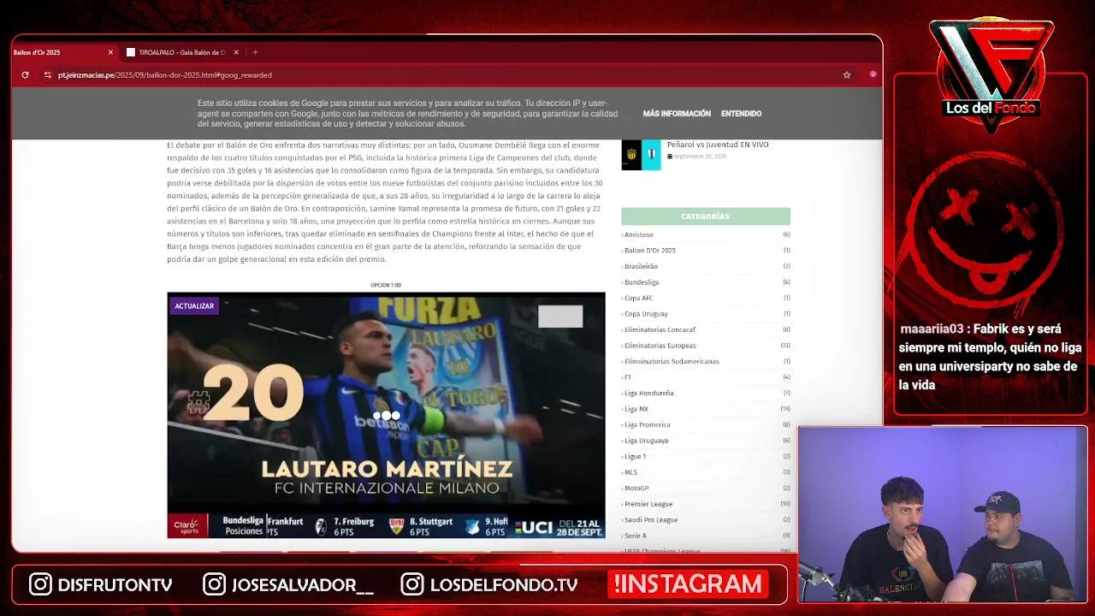Open the Ligue 1 category

coord(635,456)
